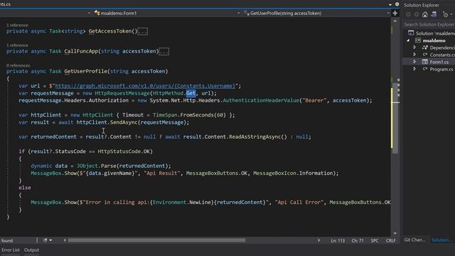This screenshot has width=455, height=256.
Task: Select the msaldemo project name
Action: tap(434, 41)
